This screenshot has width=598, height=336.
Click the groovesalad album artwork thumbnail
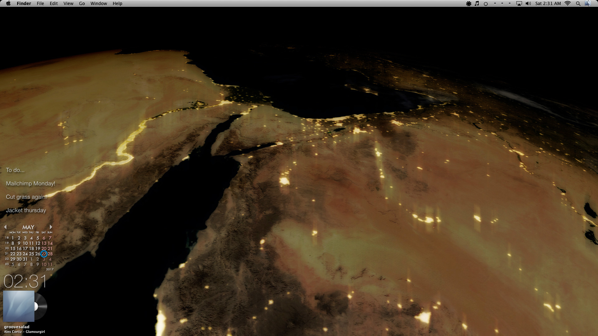[19, 306]
